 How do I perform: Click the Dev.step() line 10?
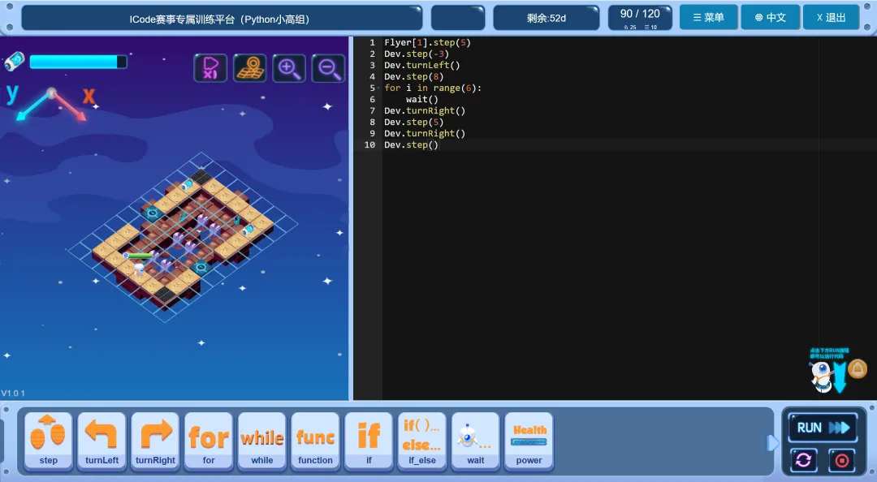point(411,144)
